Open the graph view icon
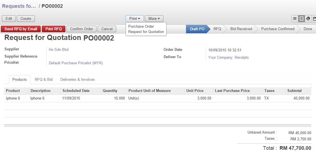 pyautogui.click(x=308, y=19)
